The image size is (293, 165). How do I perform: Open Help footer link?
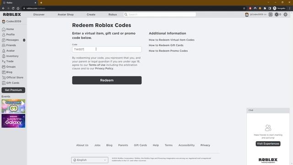click(156, 145)
